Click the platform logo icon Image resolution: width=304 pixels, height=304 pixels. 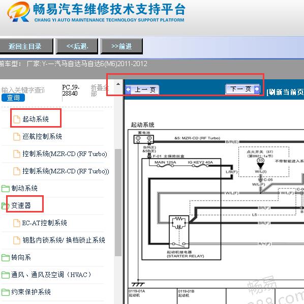[19, 12]
